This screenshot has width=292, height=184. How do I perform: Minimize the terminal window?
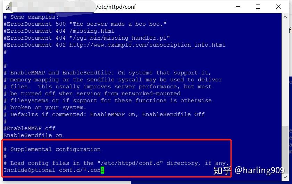[238, 7]
